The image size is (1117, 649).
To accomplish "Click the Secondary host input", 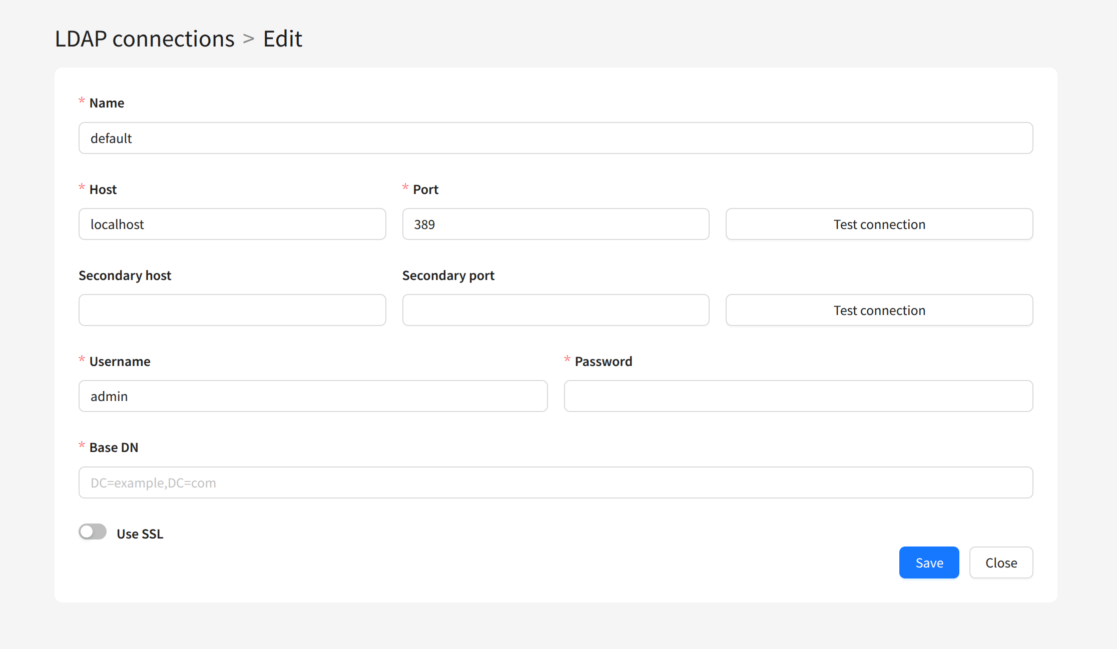I will [232, 310].
